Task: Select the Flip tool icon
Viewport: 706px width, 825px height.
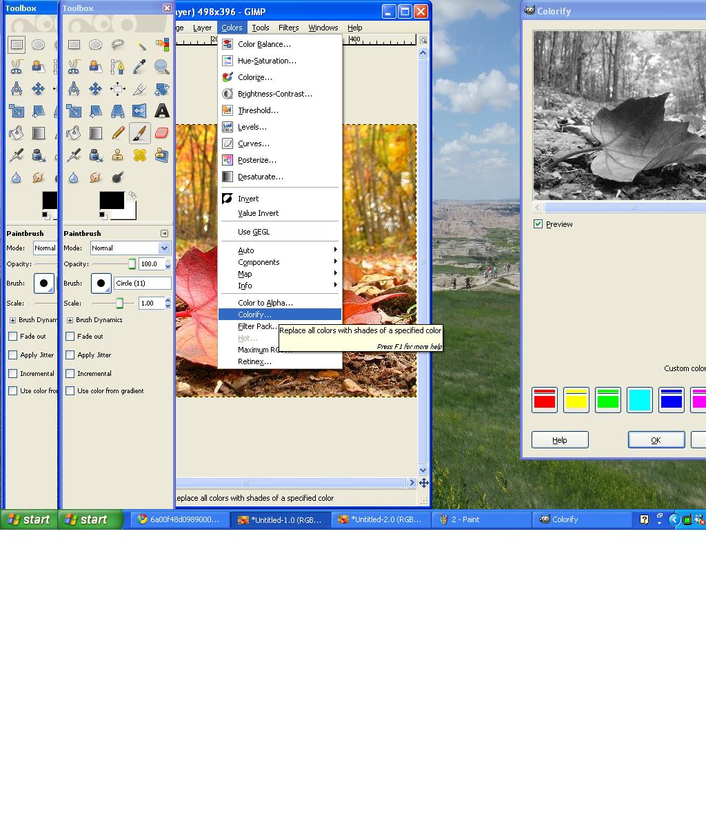Action: click(140, 111)
